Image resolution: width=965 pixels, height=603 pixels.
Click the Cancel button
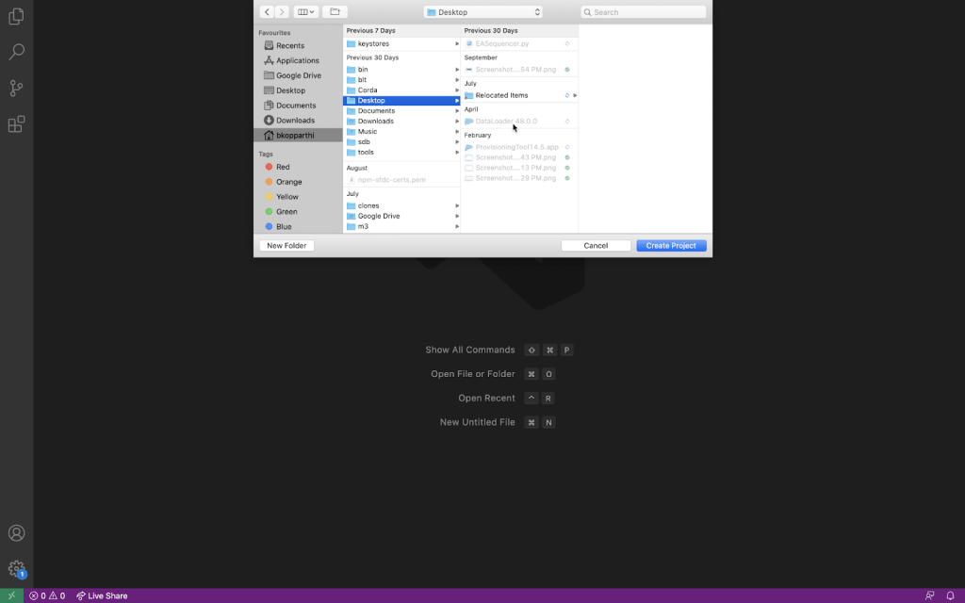coord(596,246)
